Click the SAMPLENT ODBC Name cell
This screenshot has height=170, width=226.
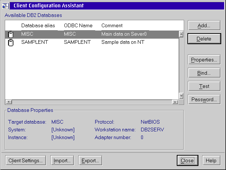[x=77, y=42]
